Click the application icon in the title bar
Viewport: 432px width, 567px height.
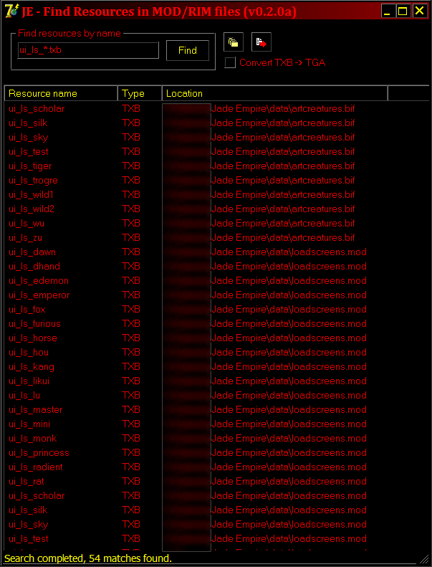point(11,11)
